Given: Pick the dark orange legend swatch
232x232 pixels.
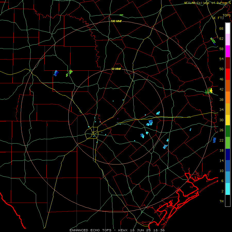Looking at the screenshot, I should [228, 86].
